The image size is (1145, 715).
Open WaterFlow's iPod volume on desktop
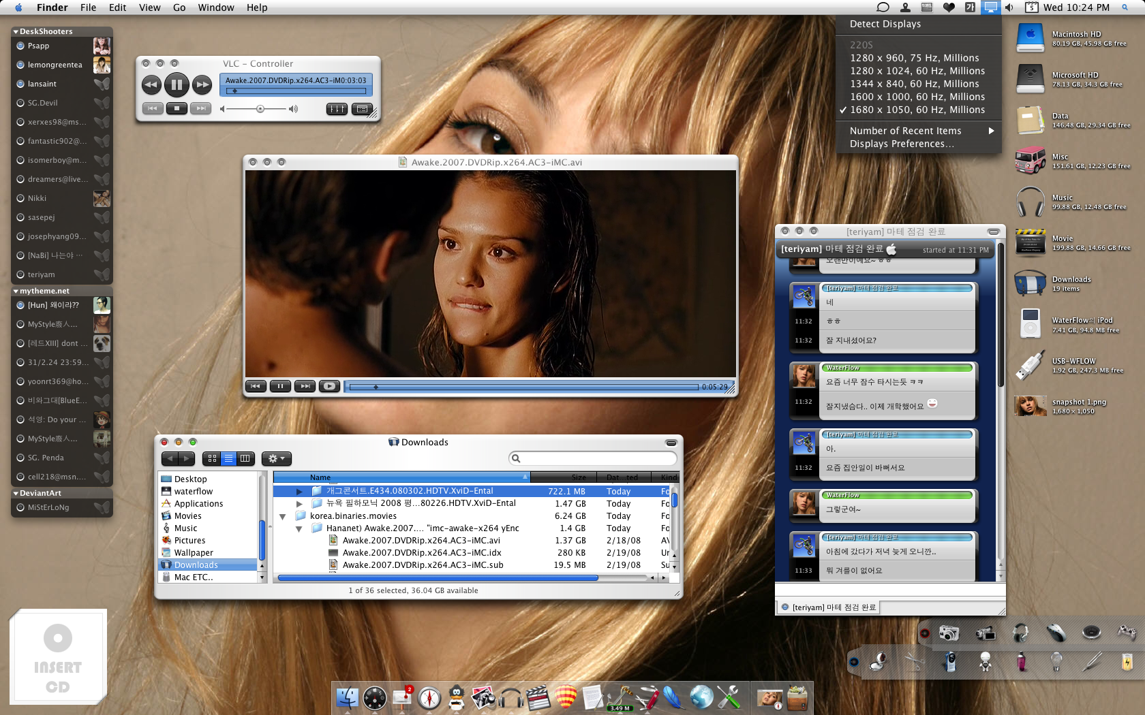click(x=1030, y=324)
